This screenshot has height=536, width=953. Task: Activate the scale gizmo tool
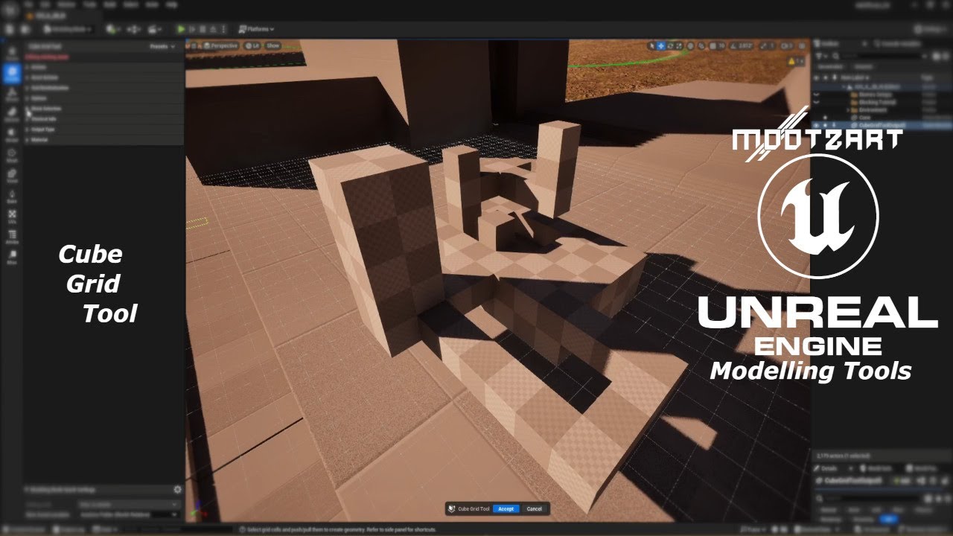pos(679,46)
